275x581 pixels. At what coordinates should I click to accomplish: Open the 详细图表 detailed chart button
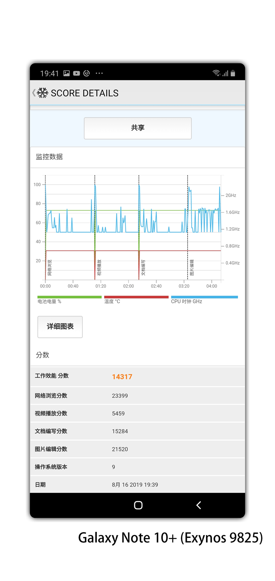[x=60, y=327]
